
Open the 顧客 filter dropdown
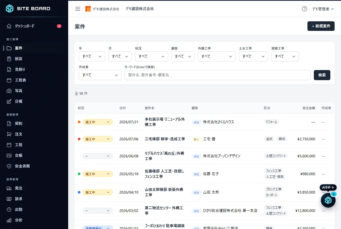tap(183, 56)
